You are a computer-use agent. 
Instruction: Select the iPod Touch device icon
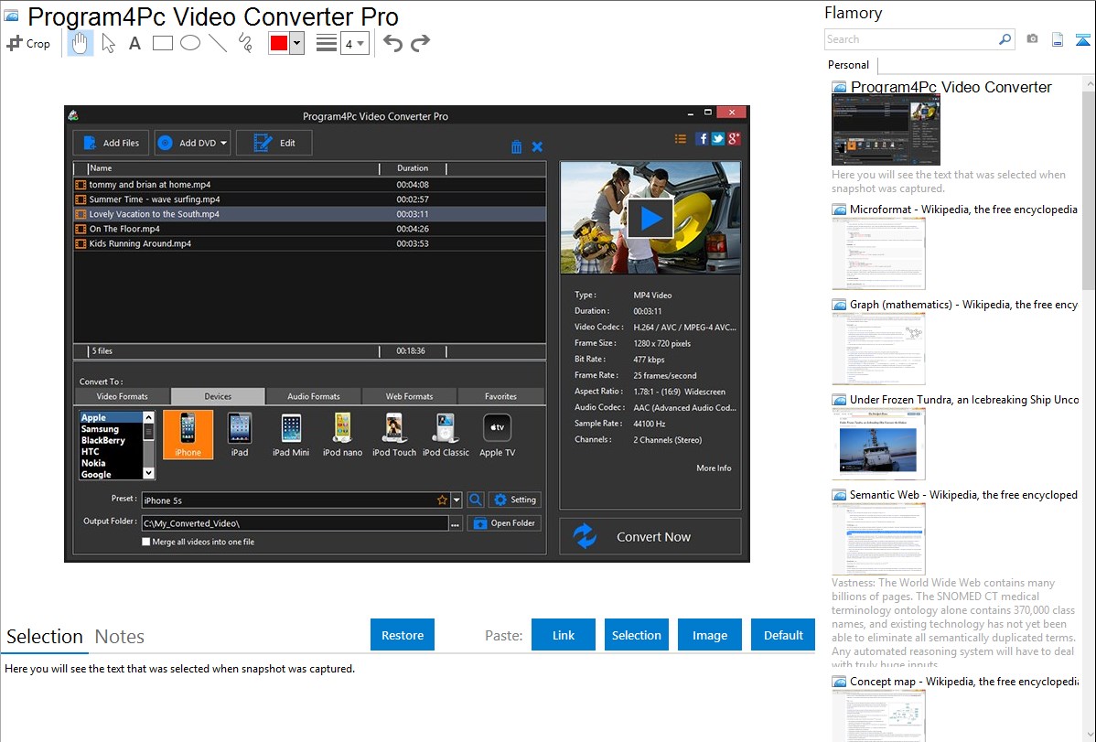(394, 435)
